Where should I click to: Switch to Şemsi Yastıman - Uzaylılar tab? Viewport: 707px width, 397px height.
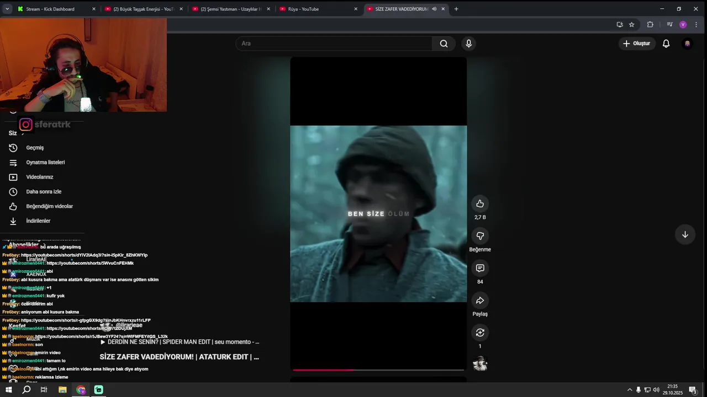231,9
